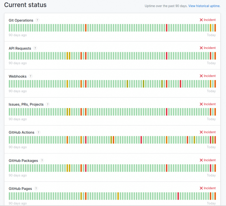This screenshot has height=206, width=226.
Task: Select Git Operations yellow bar near Today
Action: (211, 28)
